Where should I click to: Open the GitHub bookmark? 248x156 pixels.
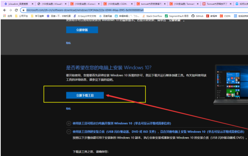[x=197, y=16]
